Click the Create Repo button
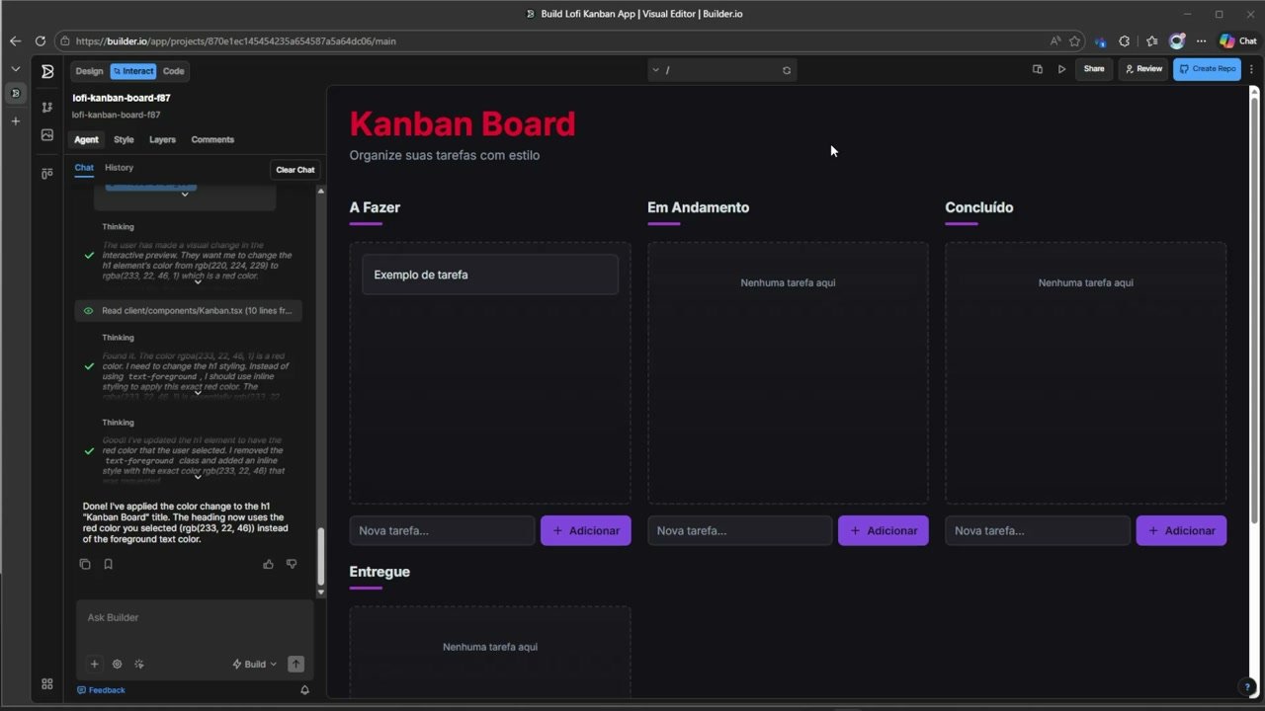The image size is (1265, 711). tap(1207, 69)
